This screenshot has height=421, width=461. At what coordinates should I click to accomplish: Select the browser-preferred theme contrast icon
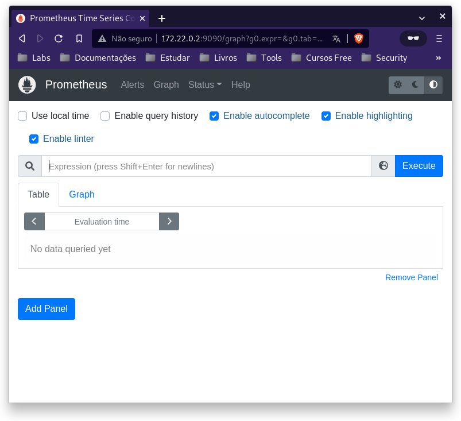pos(433,85)
